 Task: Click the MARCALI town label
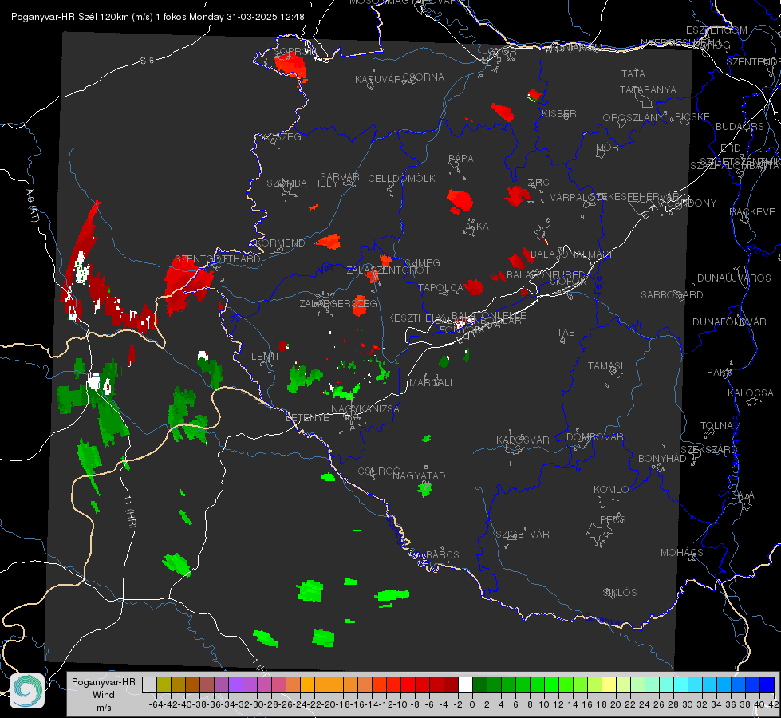[x=431, y=383]
